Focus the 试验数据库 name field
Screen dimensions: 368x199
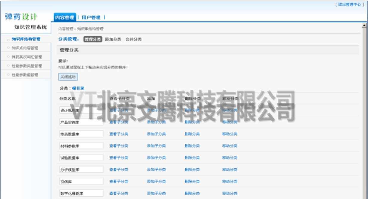pos(81,158)
